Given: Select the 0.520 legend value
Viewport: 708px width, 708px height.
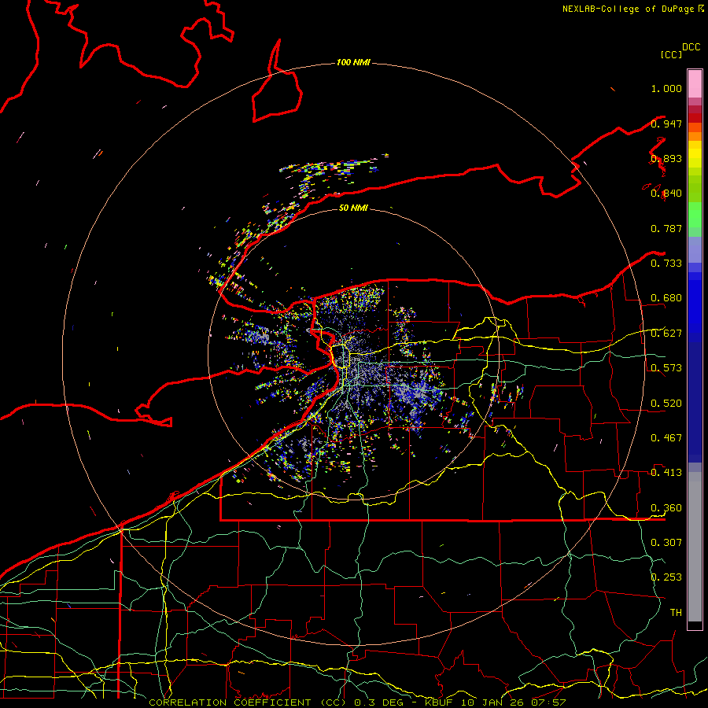Looking at the screenshot, I should click(666, 404).
